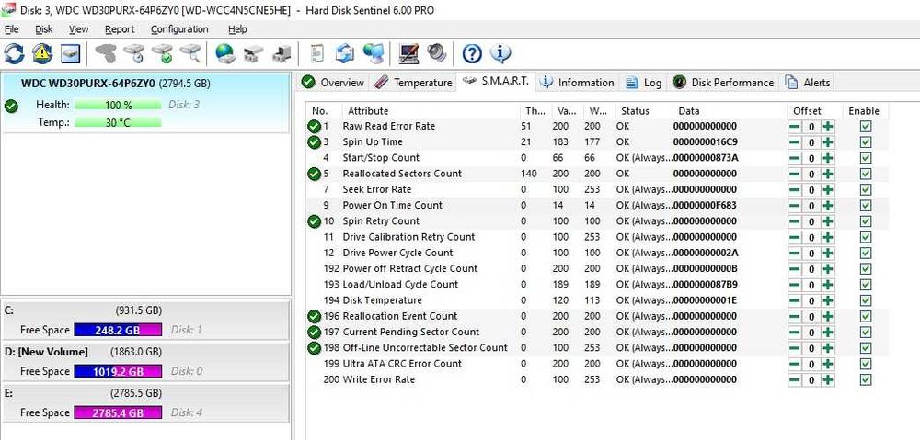Decrease offset for Write Error Rate

(x=794, y=379)
